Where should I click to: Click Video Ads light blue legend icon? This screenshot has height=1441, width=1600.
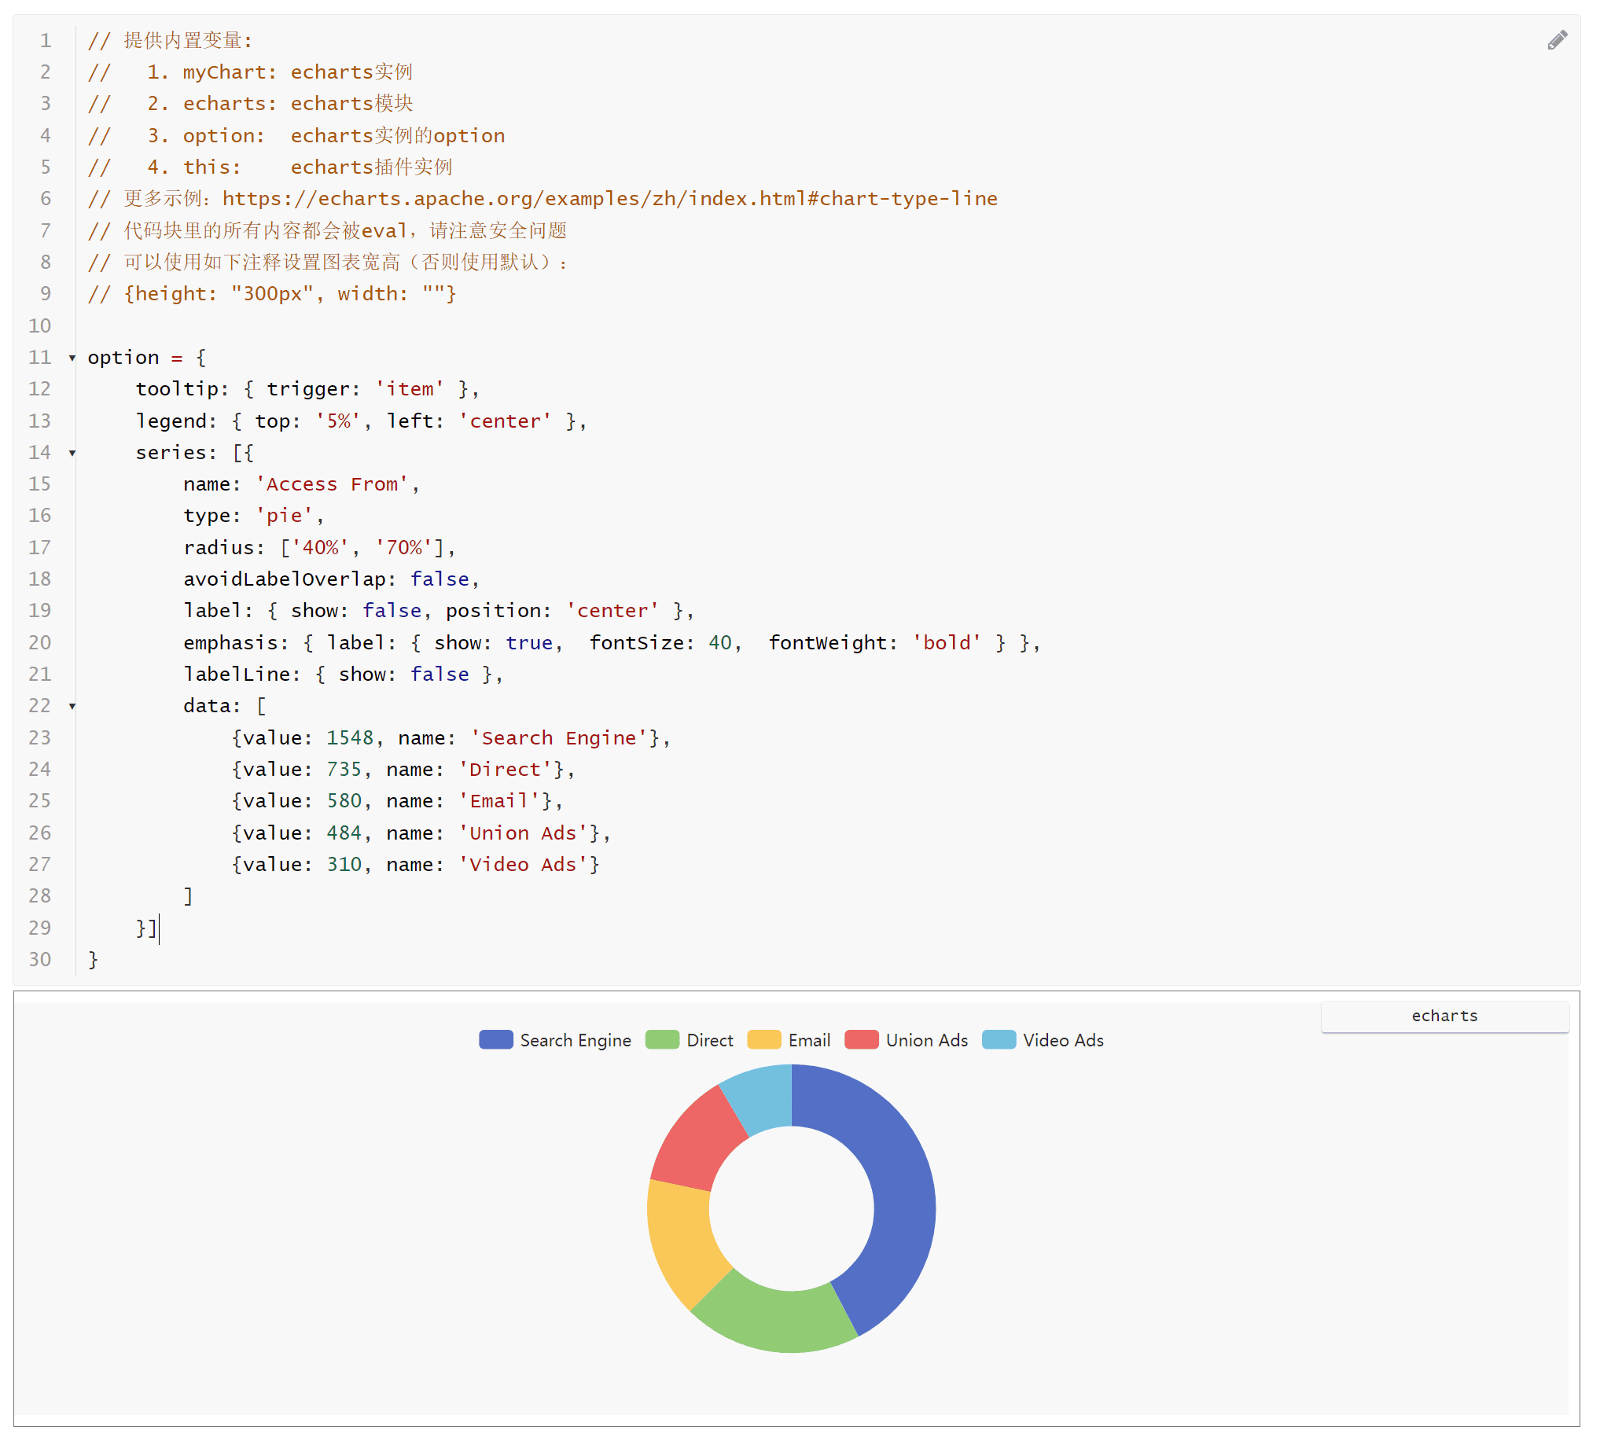[999, 1039]
